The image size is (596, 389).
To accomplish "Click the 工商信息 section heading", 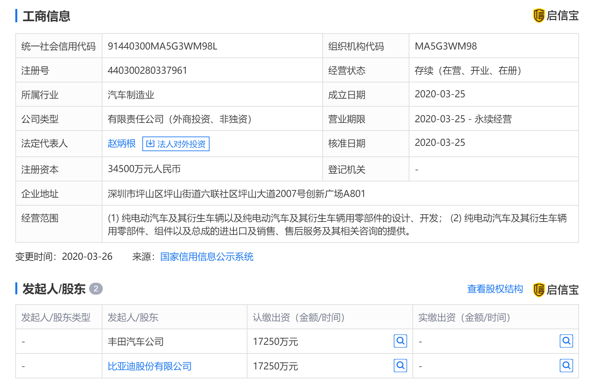I will (46, 16).
